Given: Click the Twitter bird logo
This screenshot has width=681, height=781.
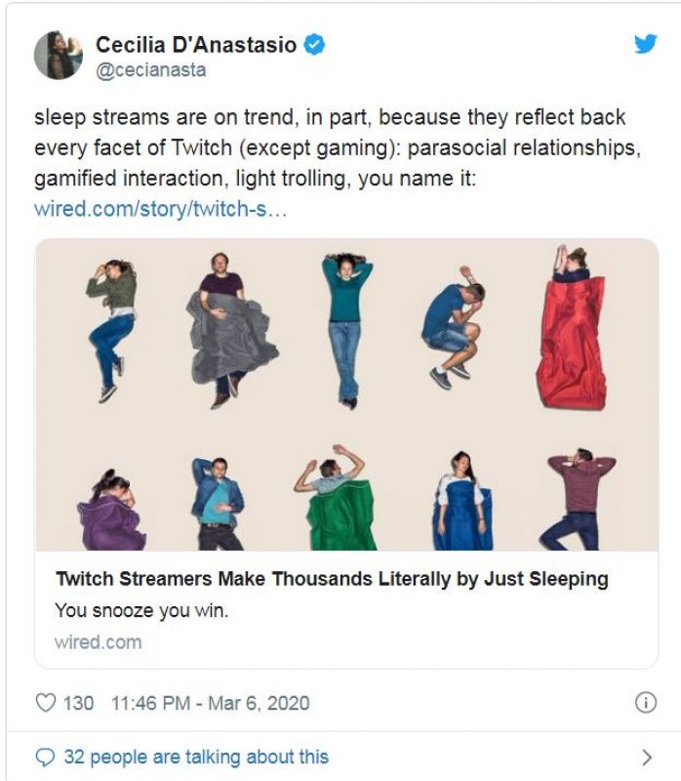Looking at the screenshot, I should click(x=645, y=44).
